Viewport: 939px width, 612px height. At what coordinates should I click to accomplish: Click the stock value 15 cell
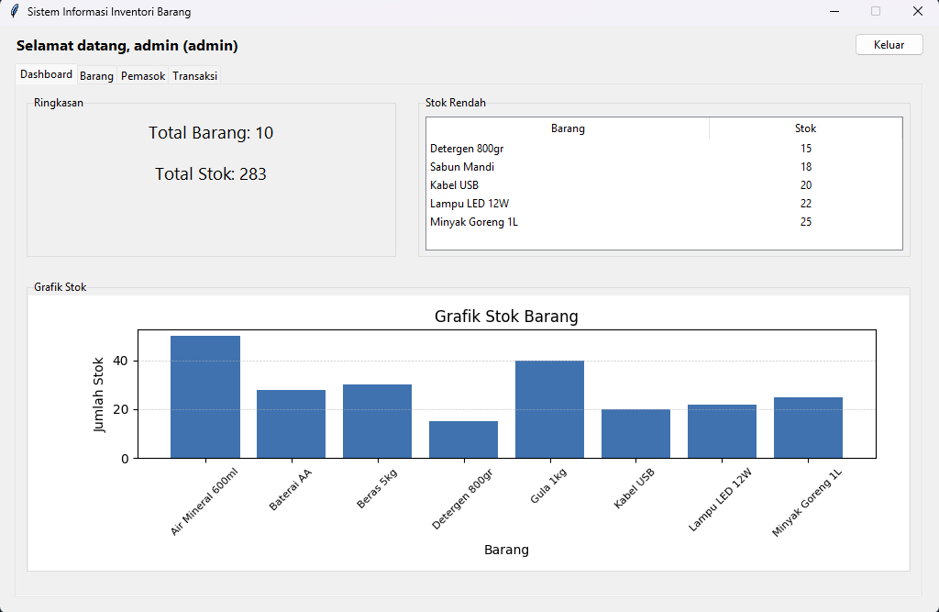coord(806,149)
